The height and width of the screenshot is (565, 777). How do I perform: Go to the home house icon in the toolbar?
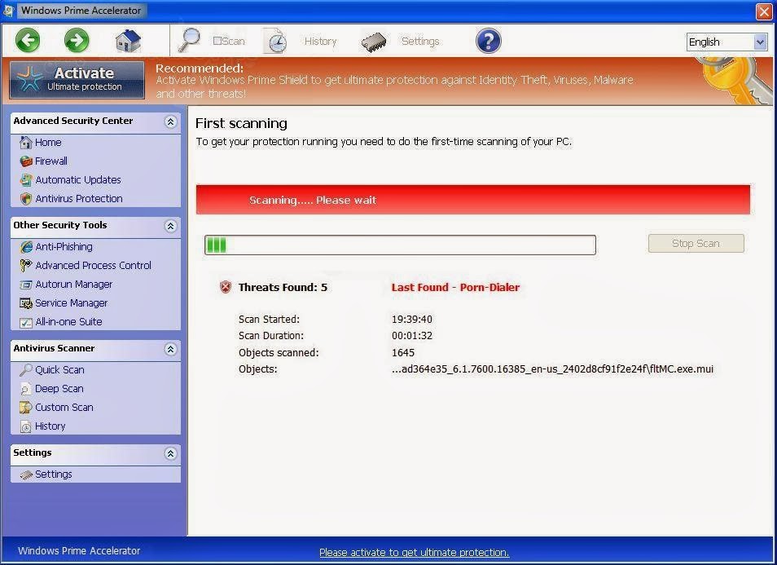[128, 40]
